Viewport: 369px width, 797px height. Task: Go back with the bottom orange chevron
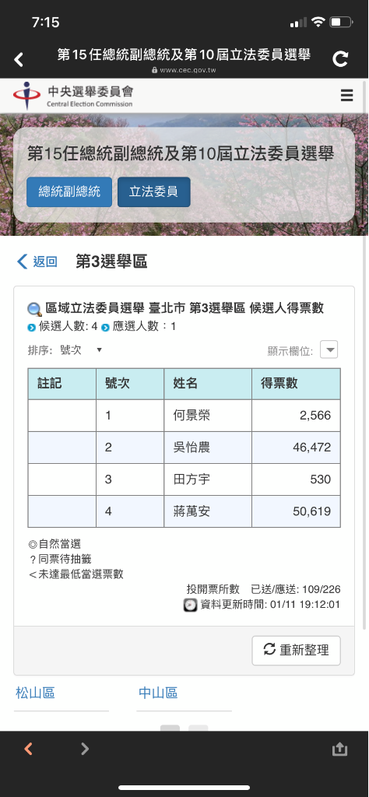pos(29,748)
